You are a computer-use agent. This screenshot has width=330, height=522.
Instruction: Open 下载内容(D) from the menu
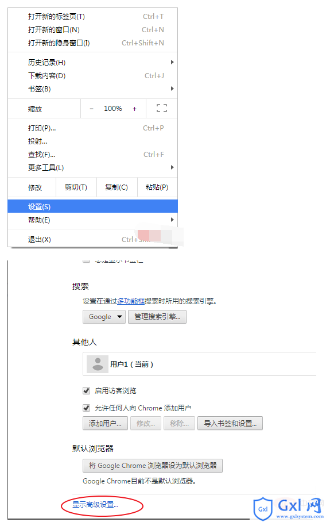pos(92,75)
